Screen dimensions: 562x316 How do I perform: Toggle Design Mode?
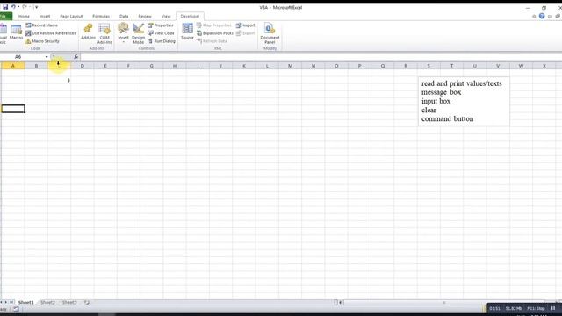pos(139,33)
